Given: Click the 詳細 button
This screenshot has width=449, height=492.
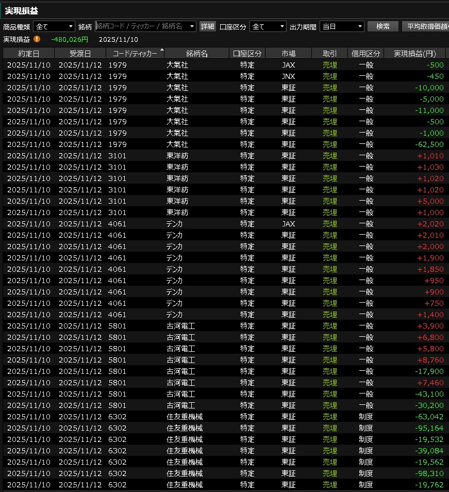Looking at the screenshot, I should (x=207, y=26).
